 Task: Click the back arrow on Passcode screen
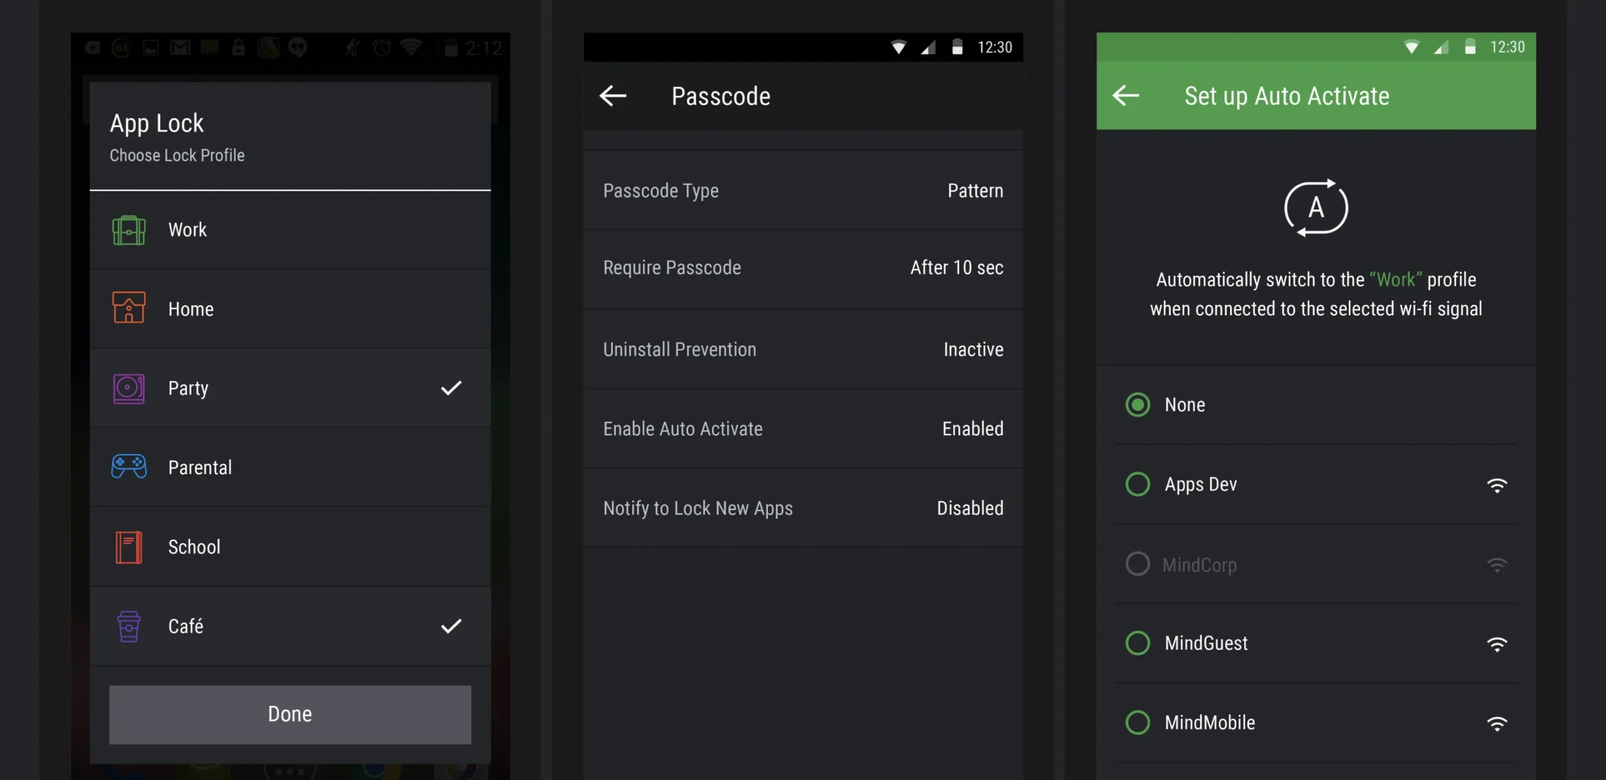coord(612,95)
